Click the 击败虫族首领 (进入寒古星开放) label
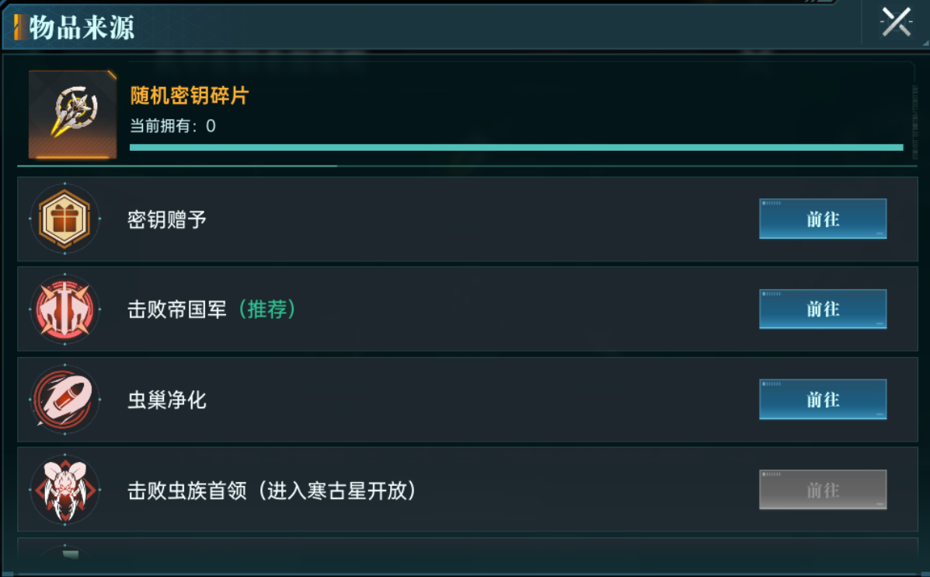The image size is (930, 577). (272, 491)
